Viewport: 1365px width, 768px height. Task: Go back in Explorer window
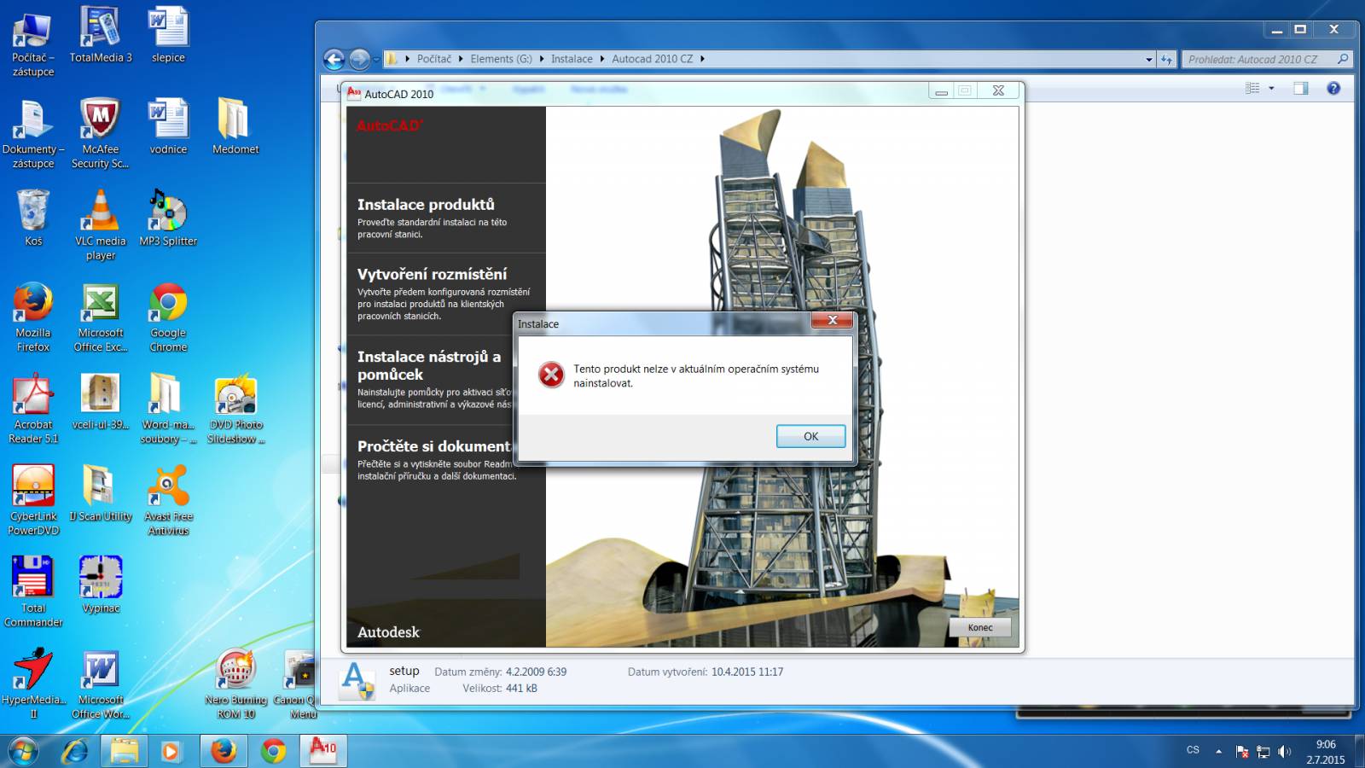[x=334, y=59]
